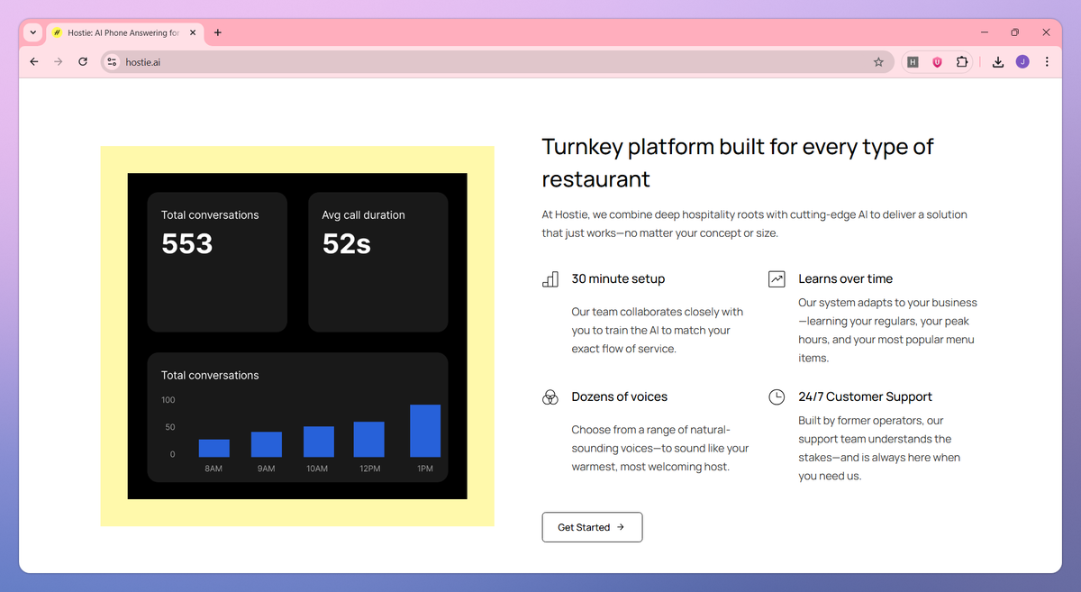Click the 12PM bar in chart
The height and width of the screenshot is (592, 1081).
click(x=369, y=440)
